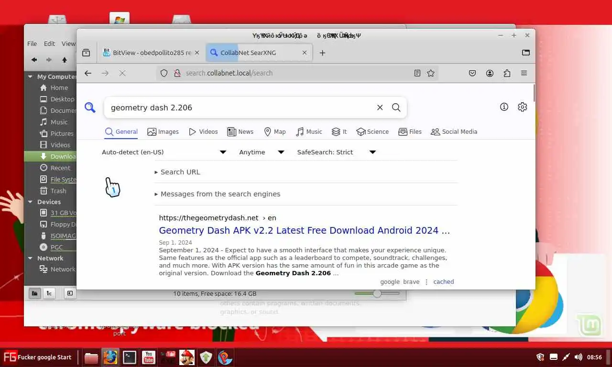This screenshot has width=612, height=367.
Task: Toggle reader view icon in address bar
Action: 417,73
